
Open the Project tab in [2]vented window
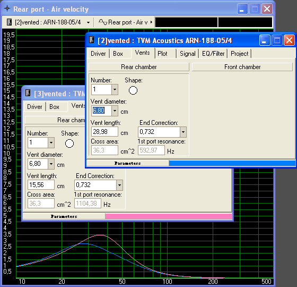239,54
